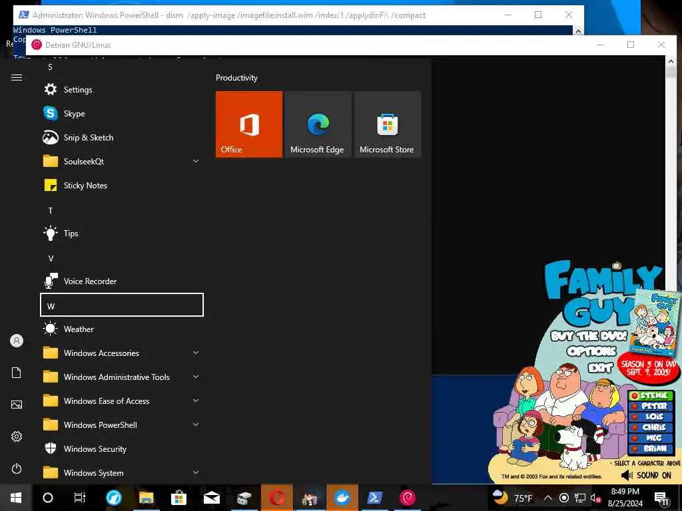Select PETER in Family Guy character list
This screenshot has width=682, height=511.
click(651, 406)
